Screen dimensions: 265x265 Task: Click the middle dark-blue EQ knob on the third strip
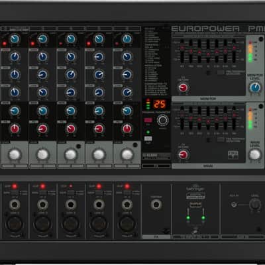coord(71,75)
